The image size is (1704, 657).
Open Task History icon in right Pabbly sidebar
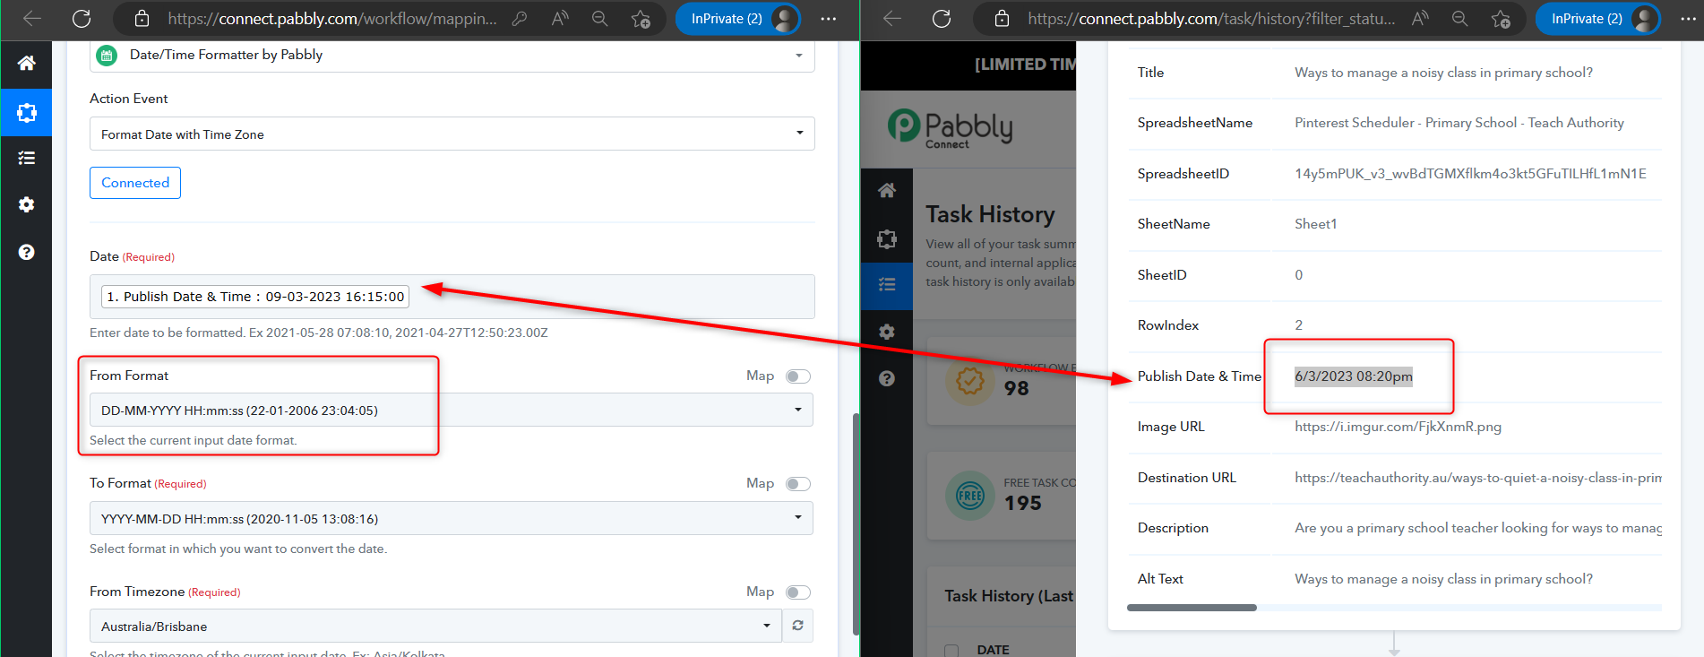(x=887, y=285)
